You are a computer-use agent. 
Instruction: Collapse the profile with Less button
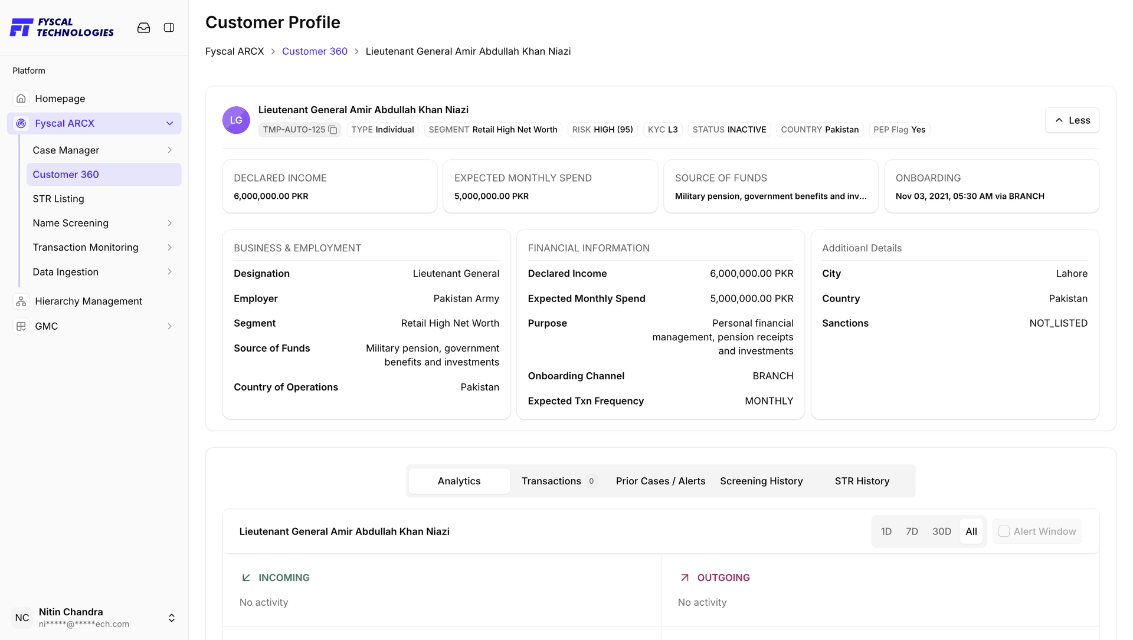[1072, 120]
